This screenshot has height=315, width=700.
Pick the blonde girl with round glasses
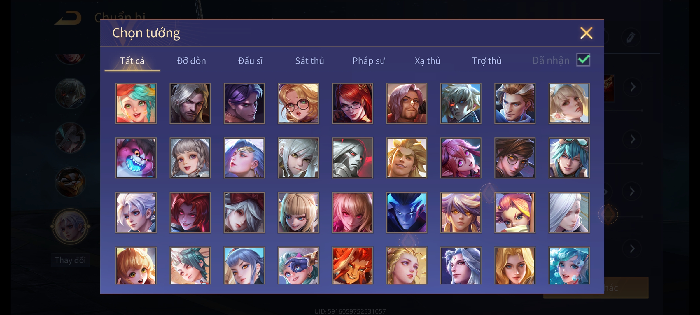pos(298,103)
